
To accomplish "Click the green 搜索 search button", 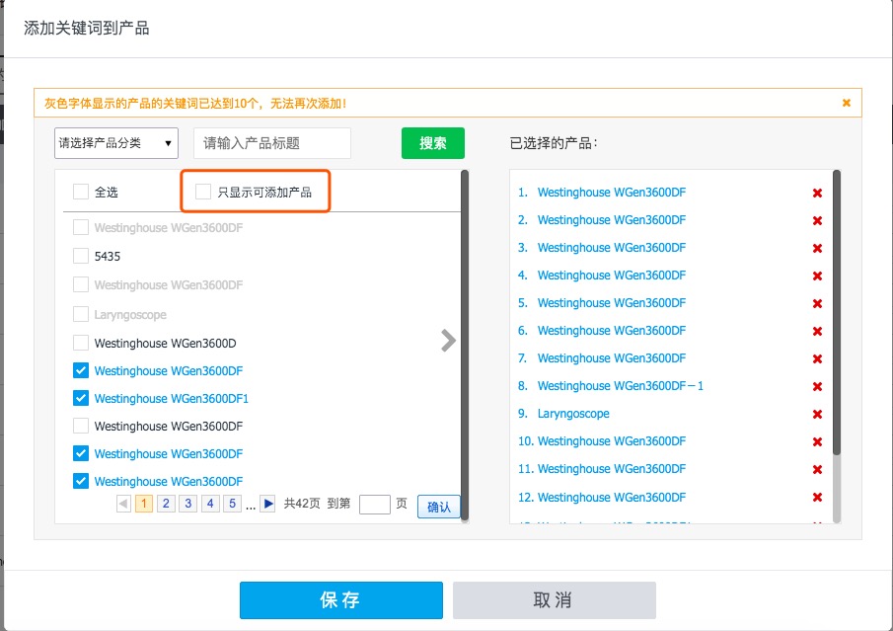I will (432, 142).
